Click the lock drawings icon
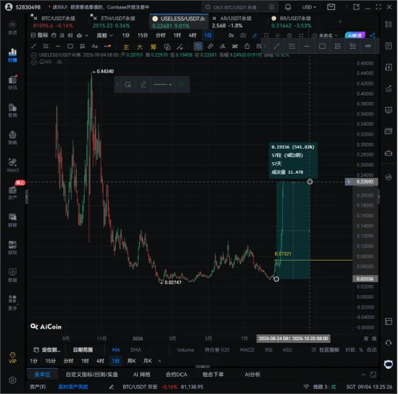 pos(247,46)
